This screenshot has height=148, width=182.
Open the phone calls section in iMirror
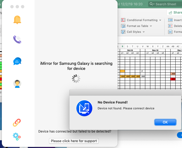click(x=17, y=39)
